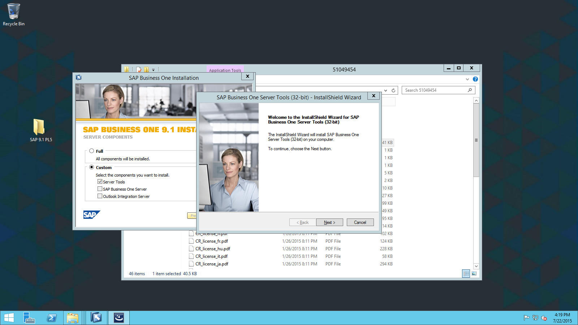This screenshot has width=578, height=325.
Task: Open File Explorer from the taskbar
Action: point(73,318)
